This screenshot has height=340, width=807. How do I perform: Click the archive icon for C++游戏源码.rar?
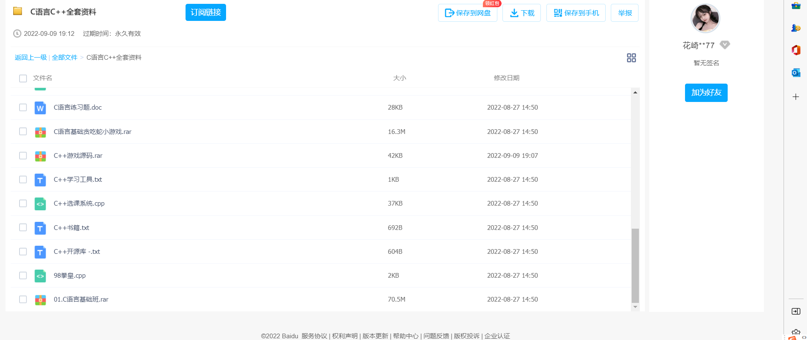tap(40, 156)
